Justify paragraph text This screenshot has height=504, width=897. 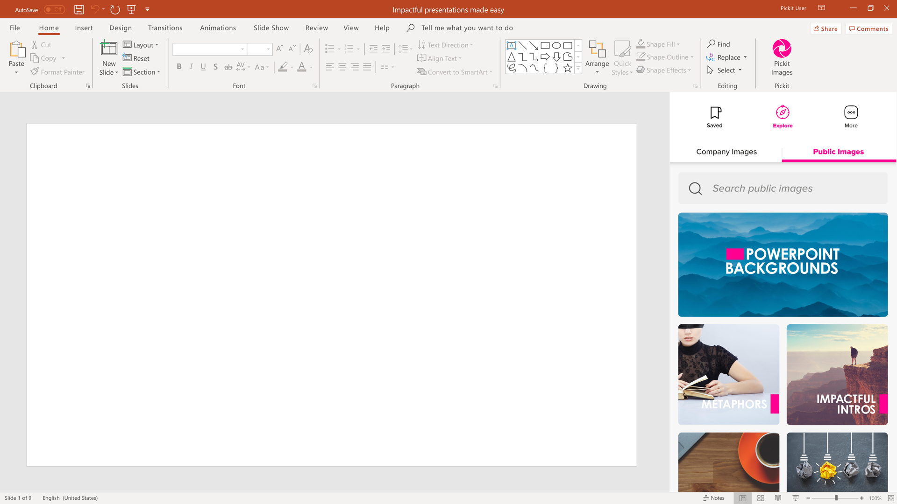pos(367,67)
